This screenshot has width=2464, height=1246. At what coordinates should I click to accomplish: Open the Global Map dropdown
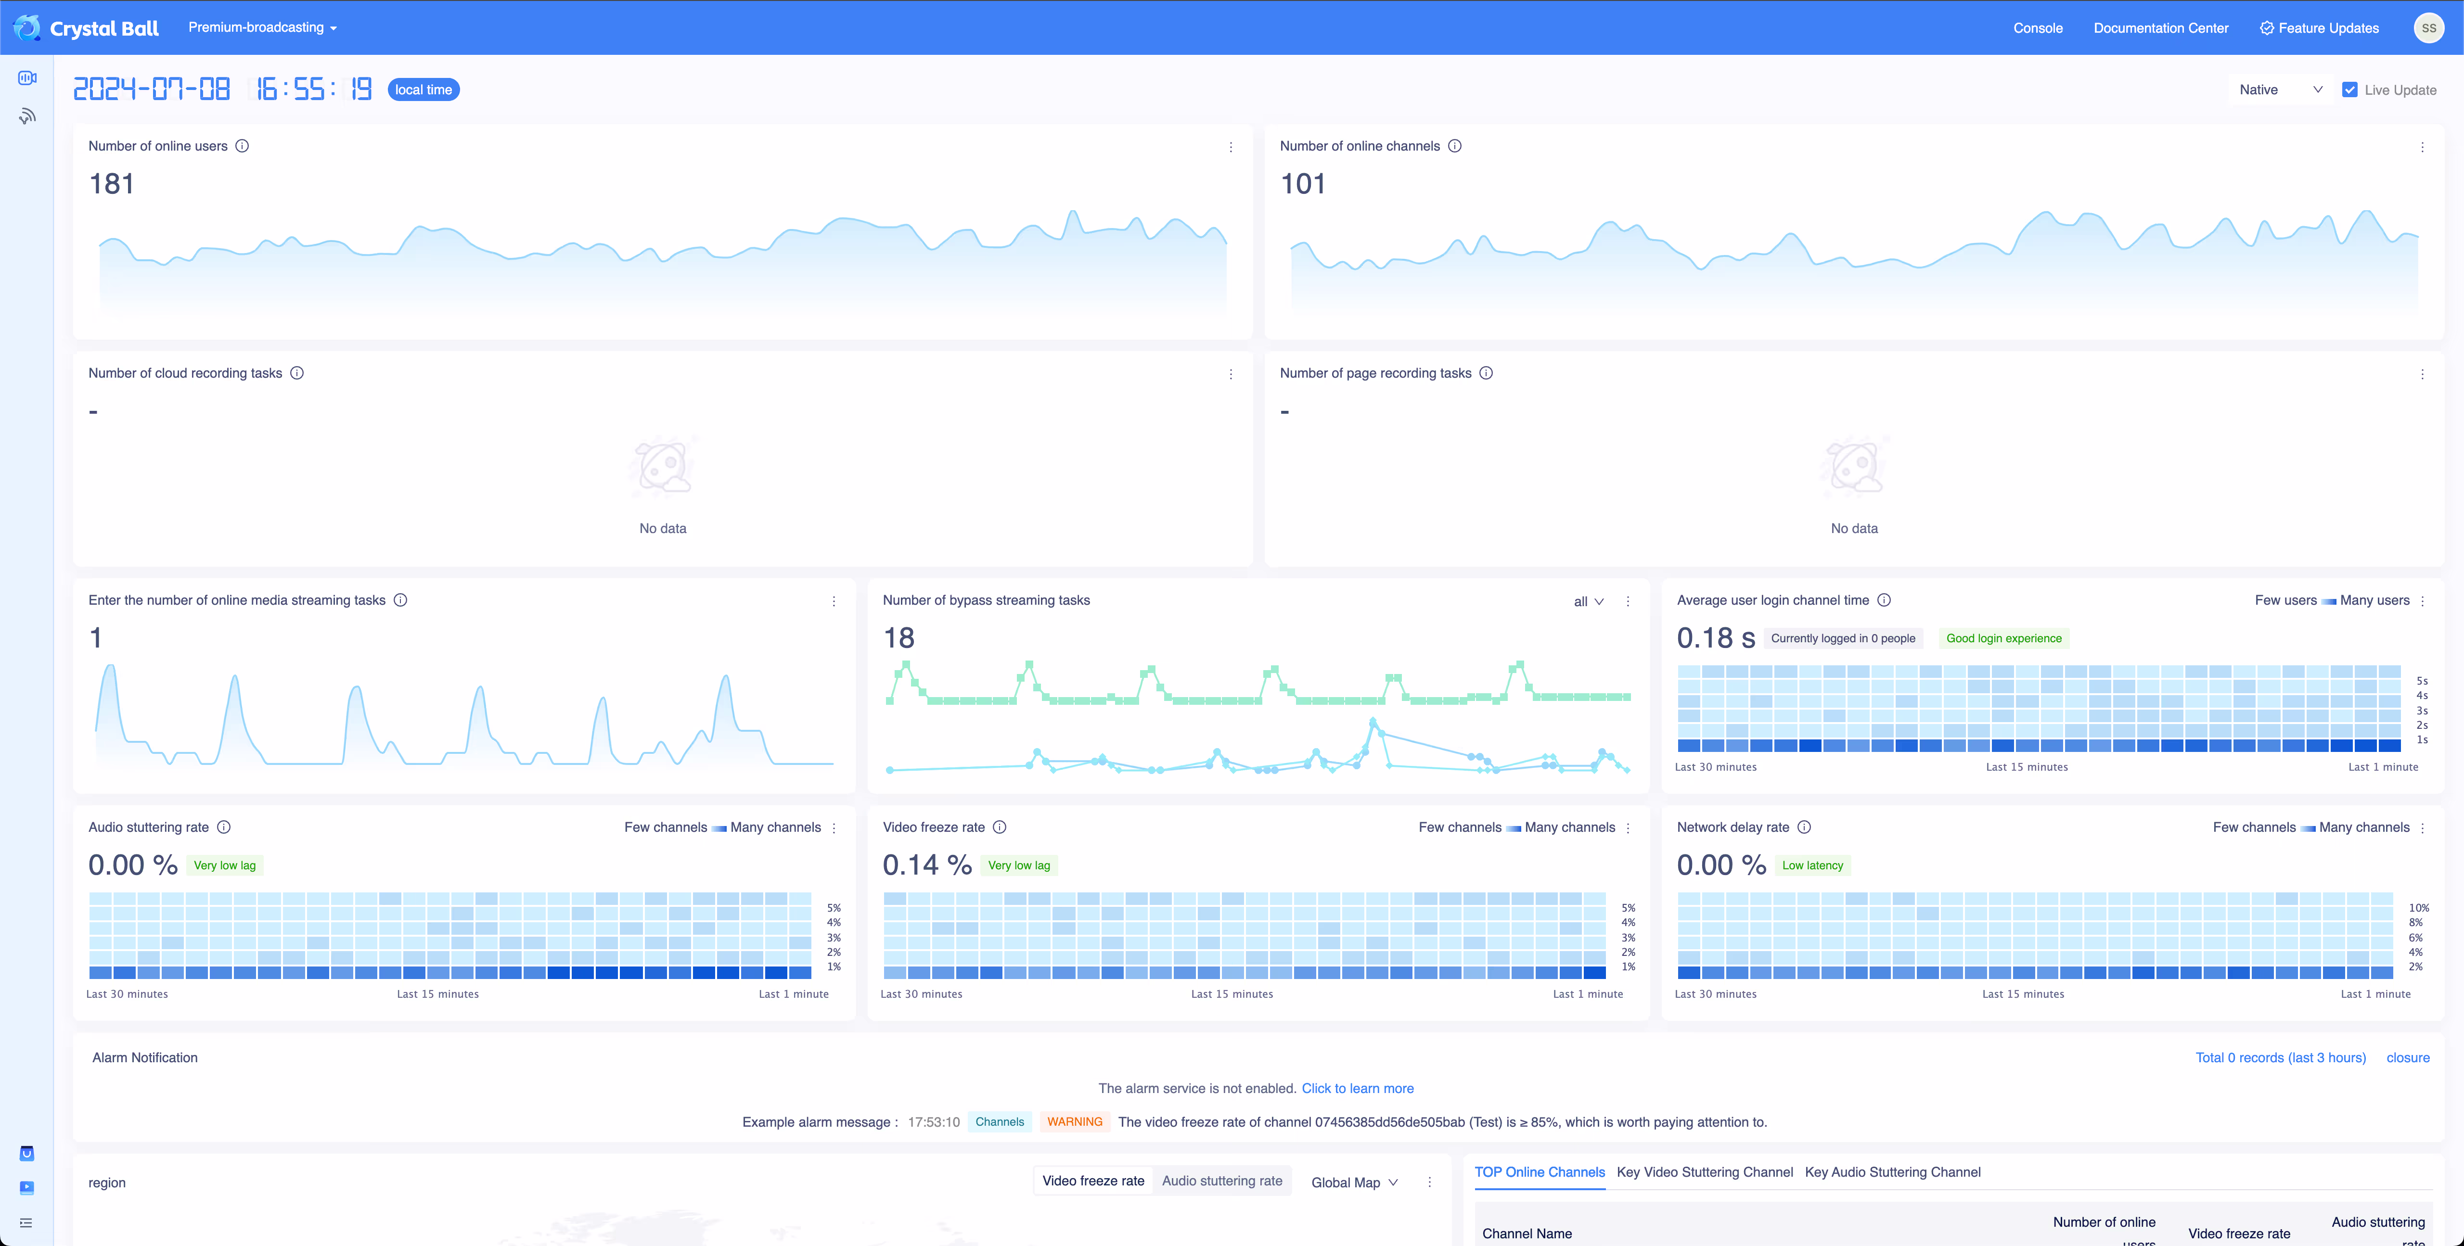click(x=1353, y=1183)
